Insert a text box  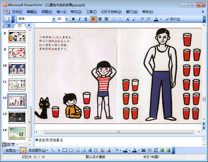click(77, 150)
